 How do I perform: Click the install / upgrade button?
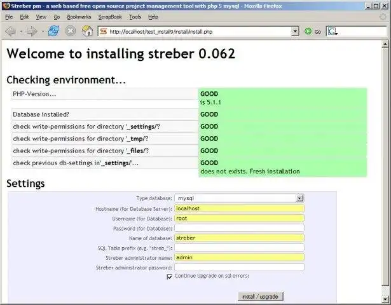click(260, 297)
